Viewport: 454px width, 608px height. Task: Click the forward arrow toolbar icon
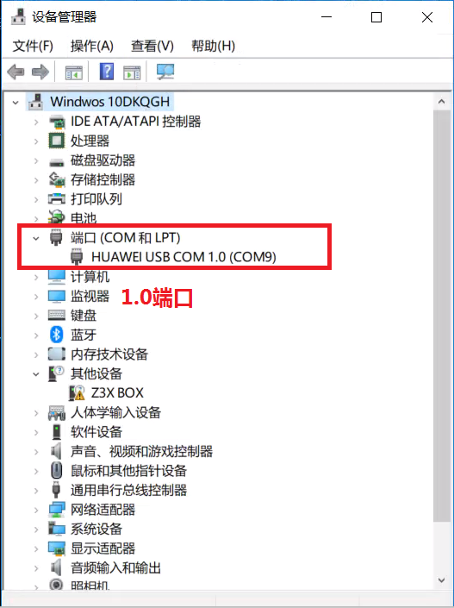[x=40, y=72]
